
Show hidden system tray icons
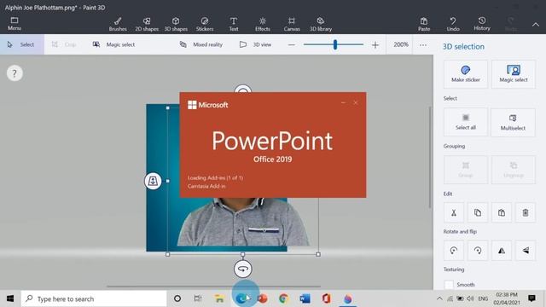(439, 298)
